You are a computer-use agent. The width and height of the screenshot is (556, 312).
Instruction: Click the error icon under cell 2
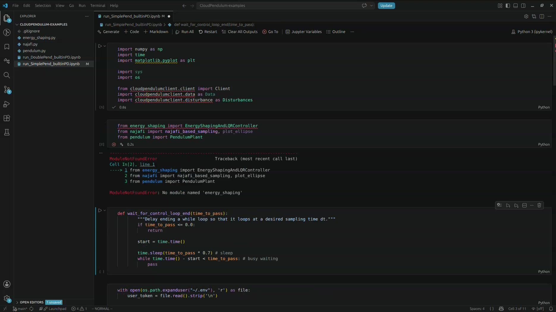coord(114,144)
